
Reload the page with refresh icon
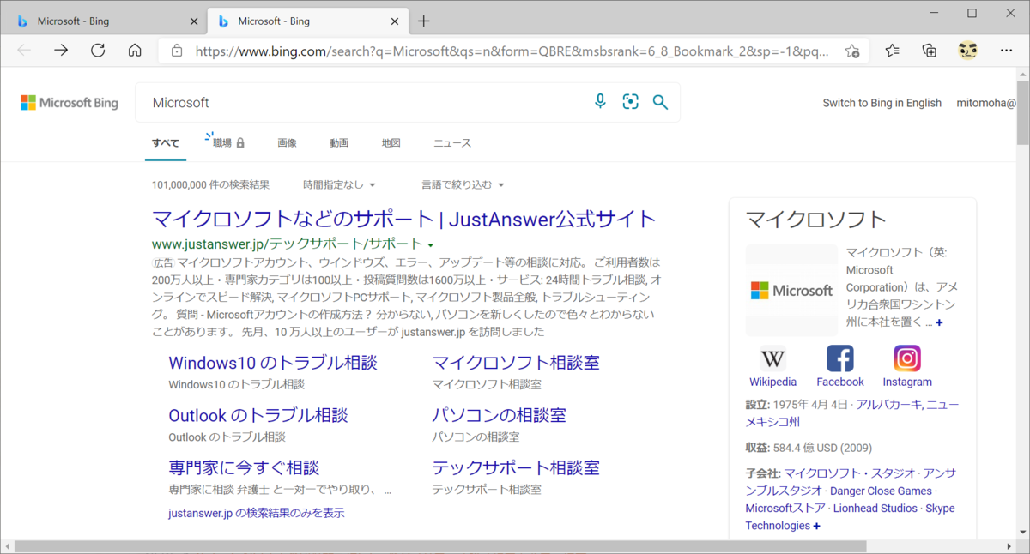click(x=98, y=51)
